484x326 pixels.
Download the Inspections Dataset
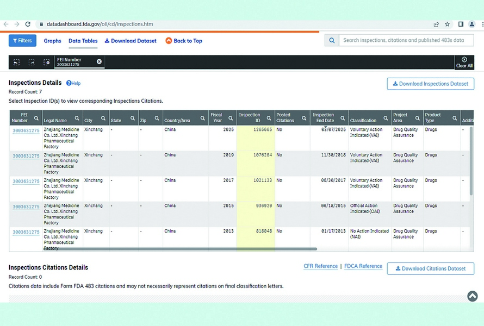pos(430,84)
